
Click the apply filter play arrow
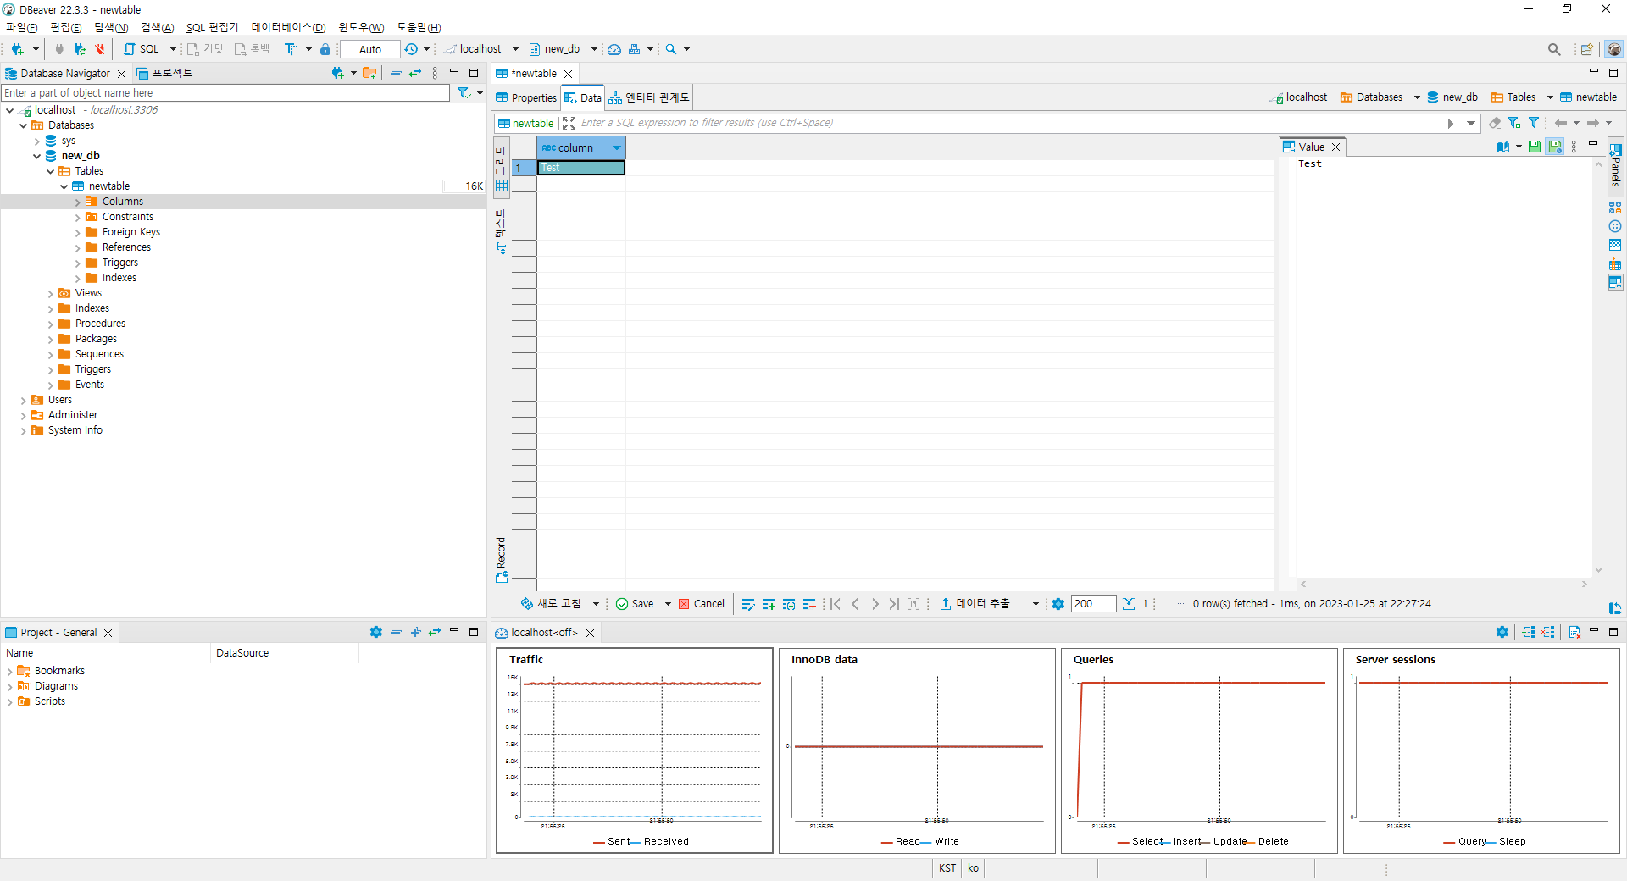[1451, 123]
